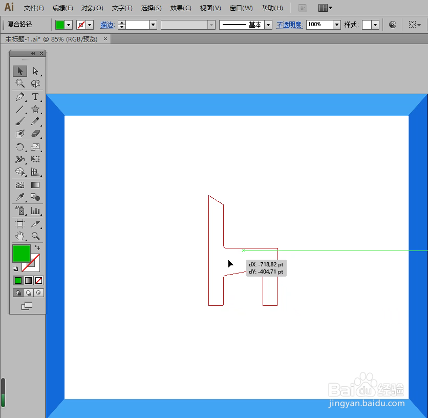
Task: Open variable width profile dropdown
Action: point(211,25)
